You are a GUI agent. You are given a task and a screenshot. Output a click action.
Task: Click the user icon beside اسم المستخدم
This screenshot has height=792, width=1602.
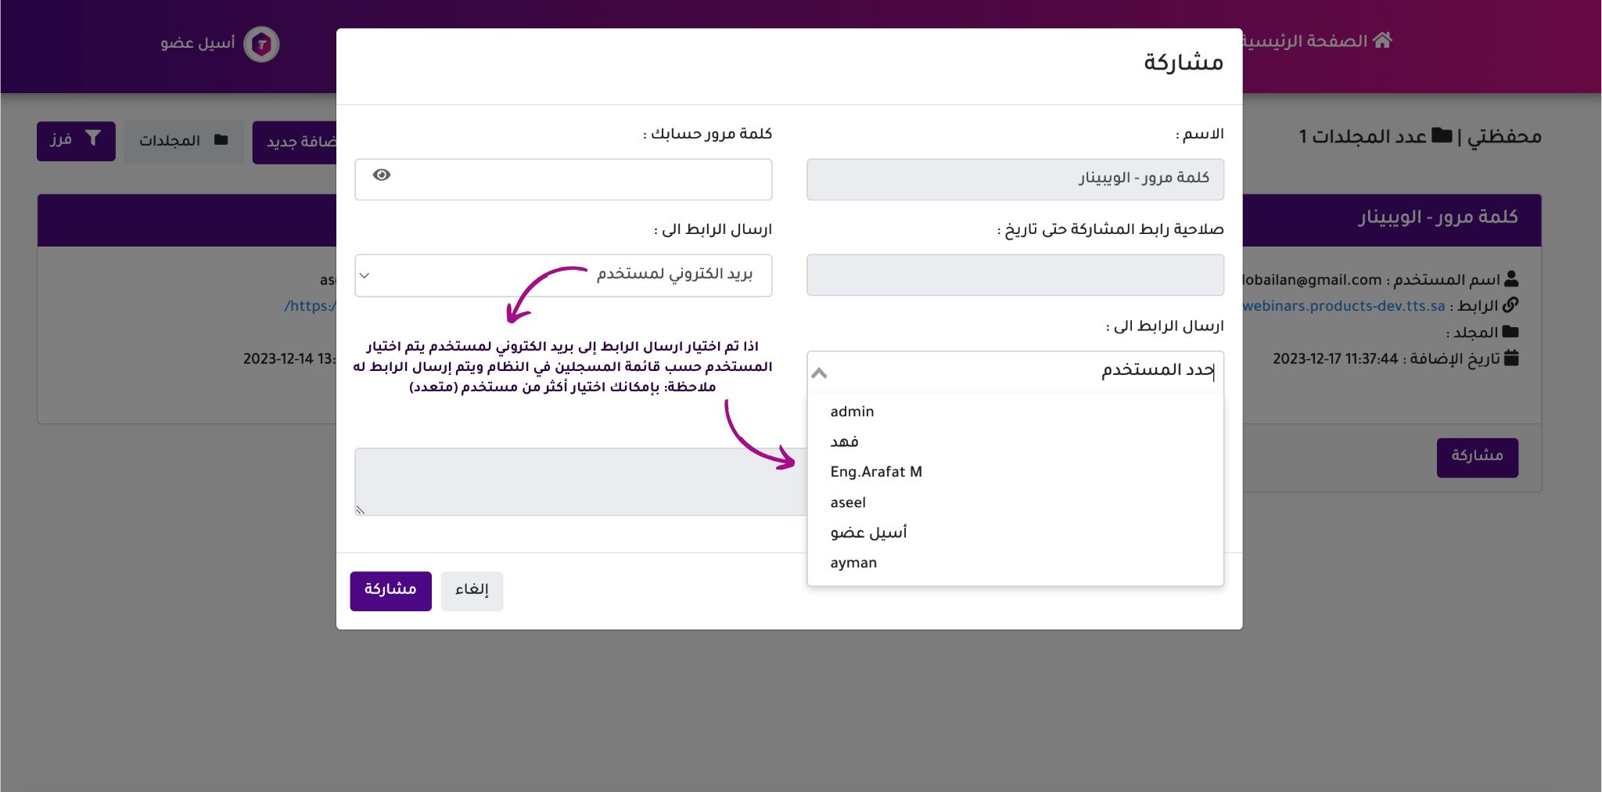pos(1511,279)
